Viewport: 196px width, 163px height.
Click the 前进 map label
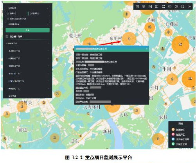click(x=23, y=130)
